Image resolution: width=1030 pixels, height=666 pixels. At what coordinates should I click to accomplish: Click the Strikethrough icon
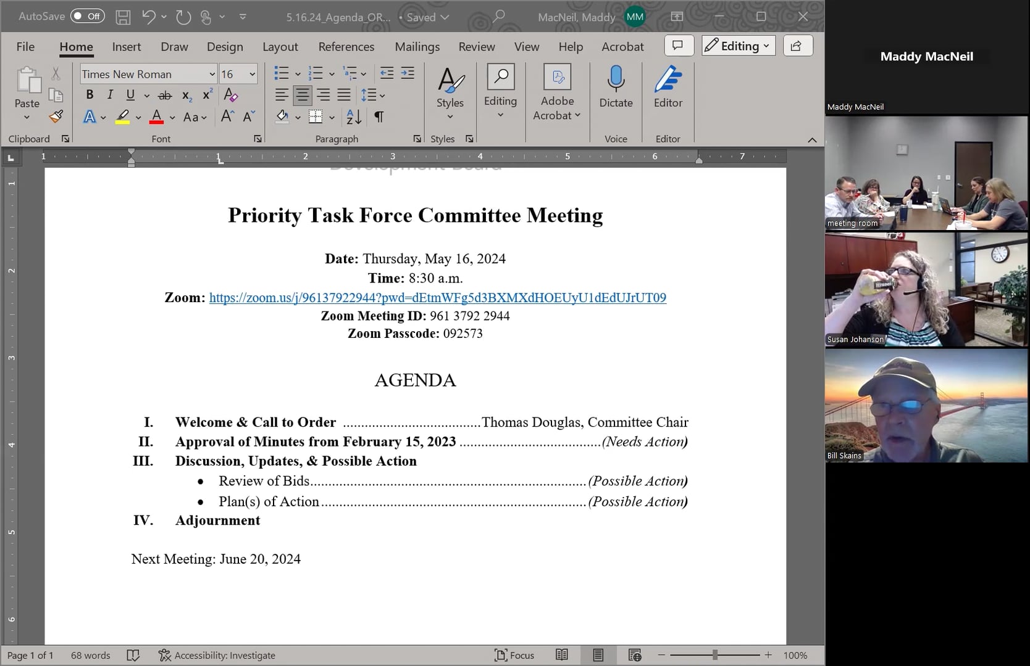[165, 95]
